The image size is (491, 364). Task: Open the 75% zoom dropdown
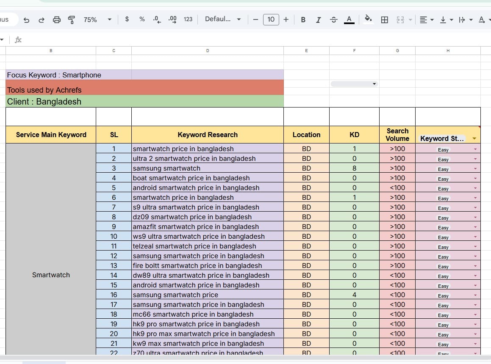[x=97, y=19]
